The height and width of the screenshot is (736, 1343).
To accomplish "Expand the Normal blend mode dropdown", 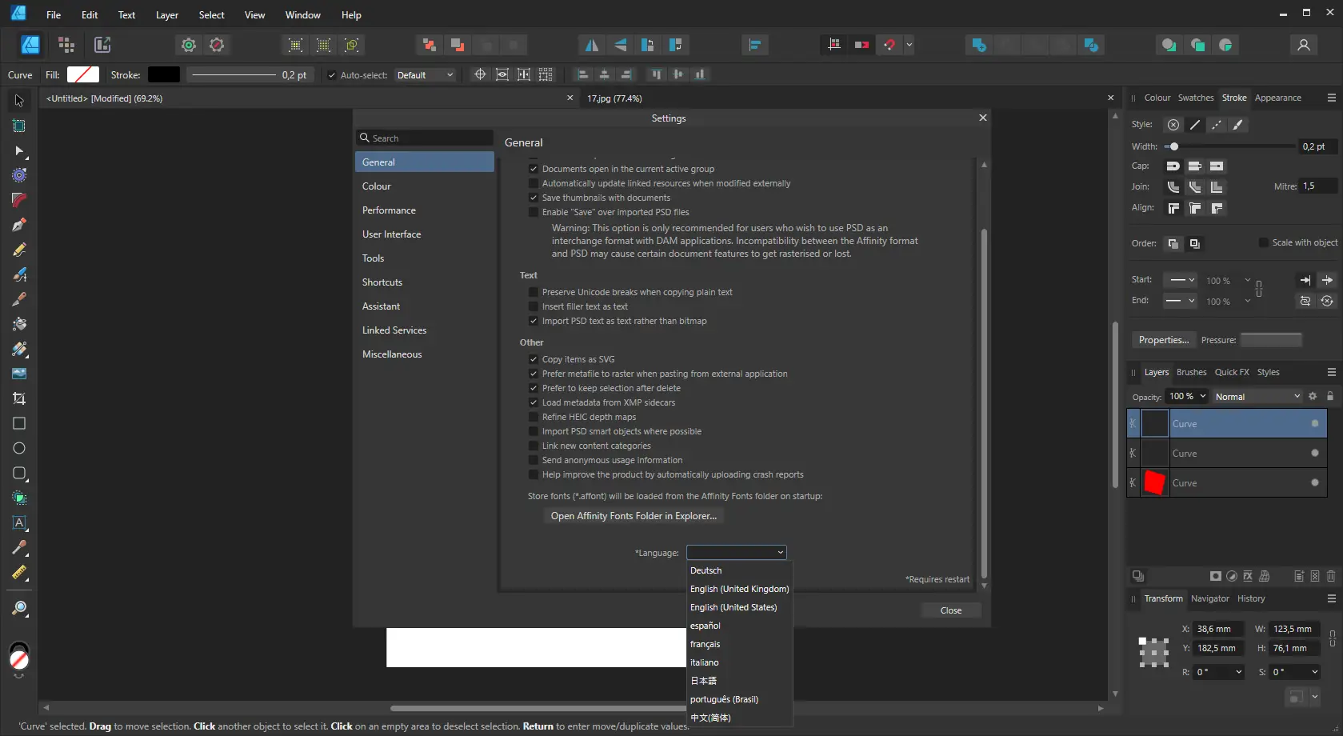I will click(1257, 397).
